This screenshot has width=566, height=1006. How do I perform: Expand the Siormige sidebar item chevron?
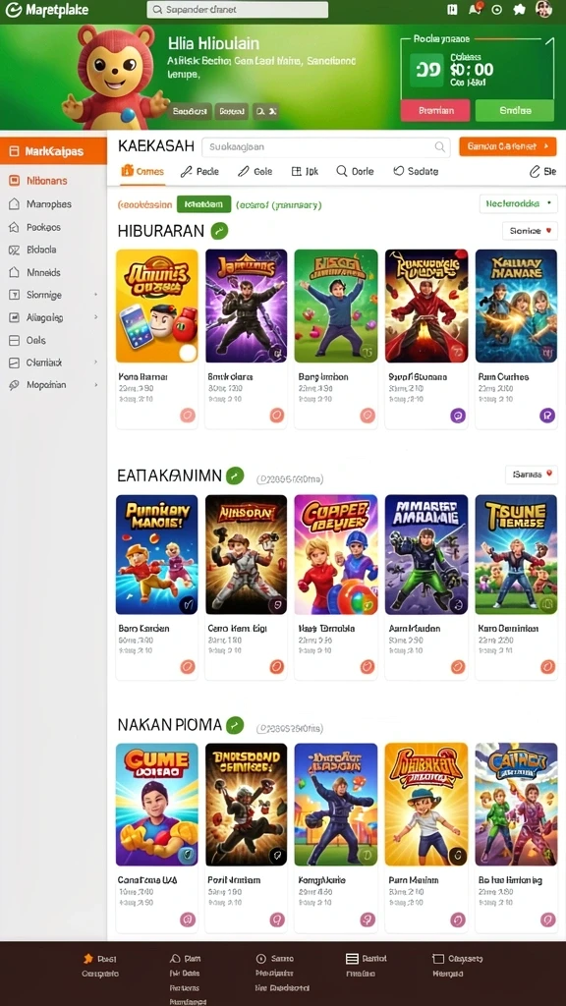point(96,295)
